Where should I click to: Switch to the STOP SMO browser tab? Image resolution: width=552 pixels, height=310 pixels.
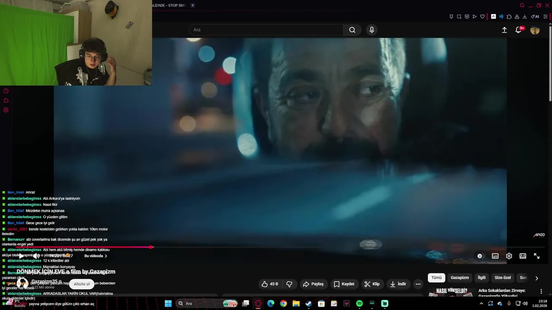pos(169,5)
